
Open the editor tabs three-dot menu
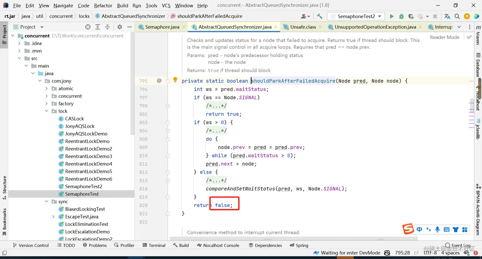[470, 27]
